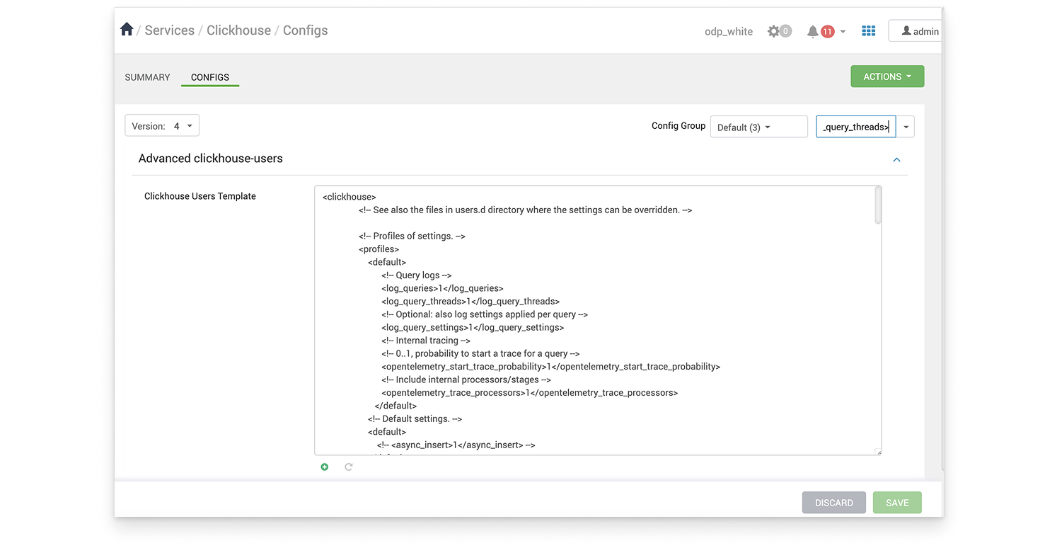Open filter options caret beside search box
The image size is (1057, 548).
906,127
